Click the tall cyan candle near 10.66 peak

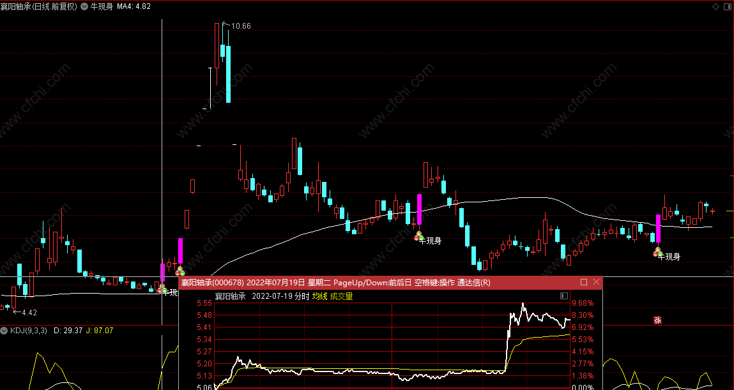[x=229, y=74]
